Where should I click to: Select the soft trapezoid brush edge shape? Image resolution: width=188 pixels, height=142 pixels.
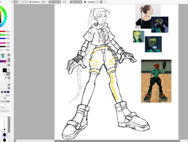coord(2,92)
